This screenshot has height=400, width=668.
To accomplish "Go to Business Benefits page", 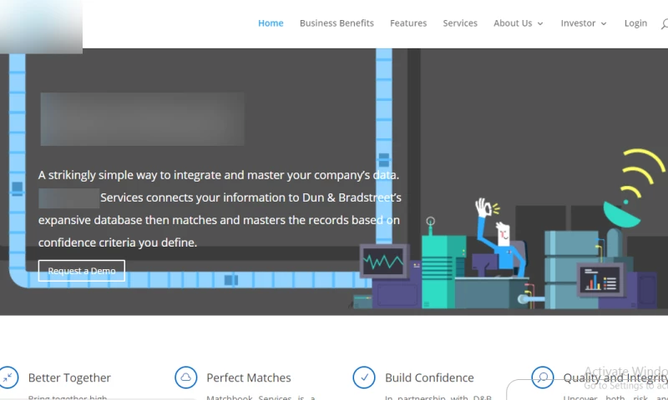I will (337, 23).
